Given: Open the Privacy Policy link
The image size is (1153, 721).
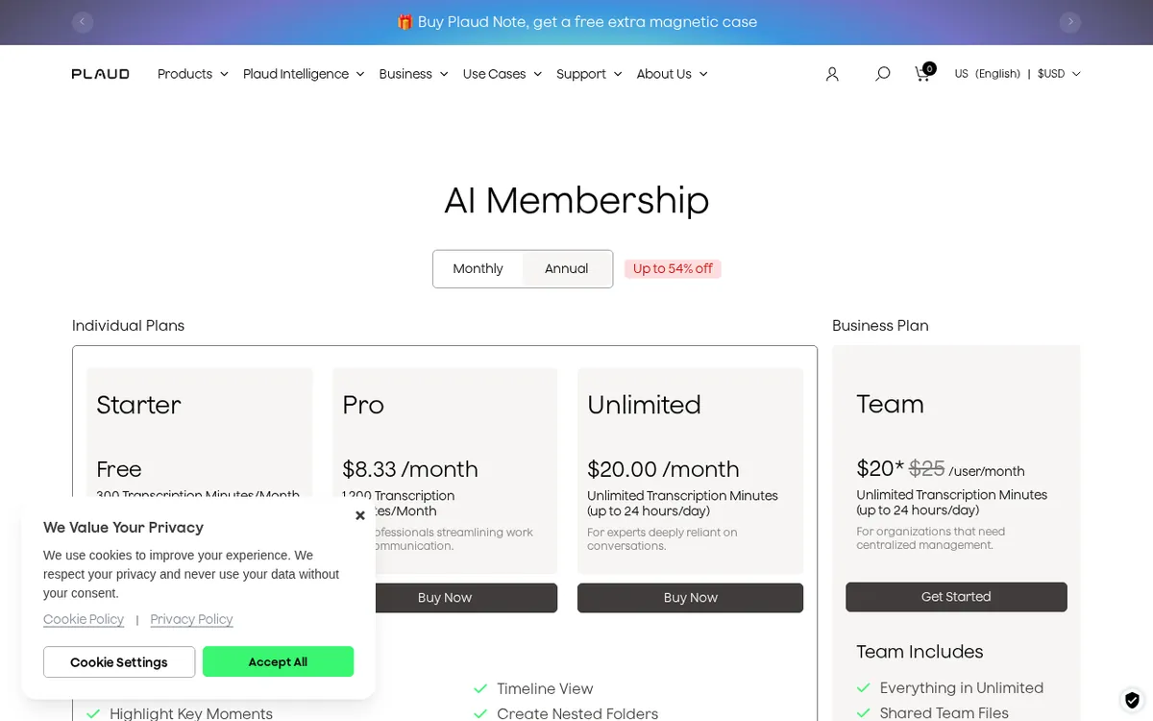Looking at the screenshot, I should [191, 619].
